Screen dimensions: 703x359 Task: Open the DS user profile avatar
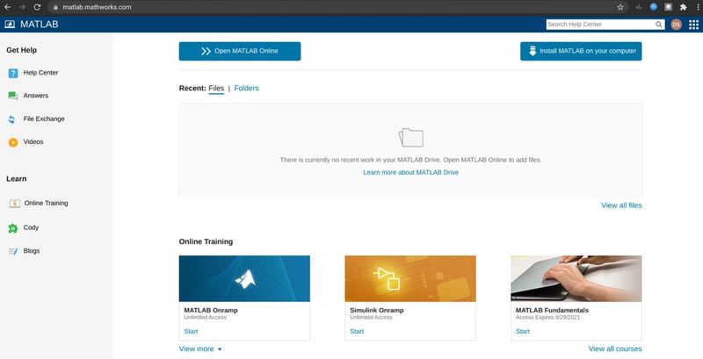[x=676, y=25]
